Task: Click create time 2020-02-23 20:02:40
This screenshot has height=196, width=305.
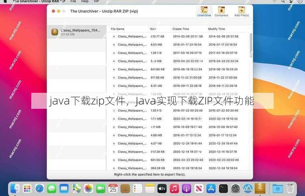Action: coord(188,160)
